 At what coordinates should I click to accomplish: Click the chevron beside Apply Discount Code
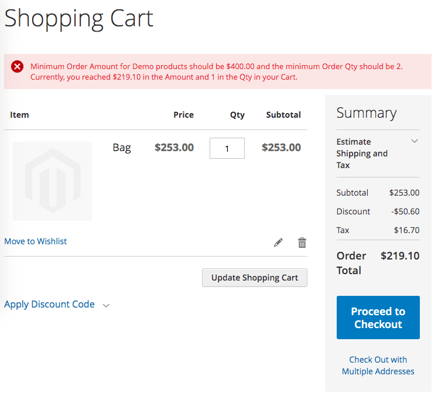(106, 305)
